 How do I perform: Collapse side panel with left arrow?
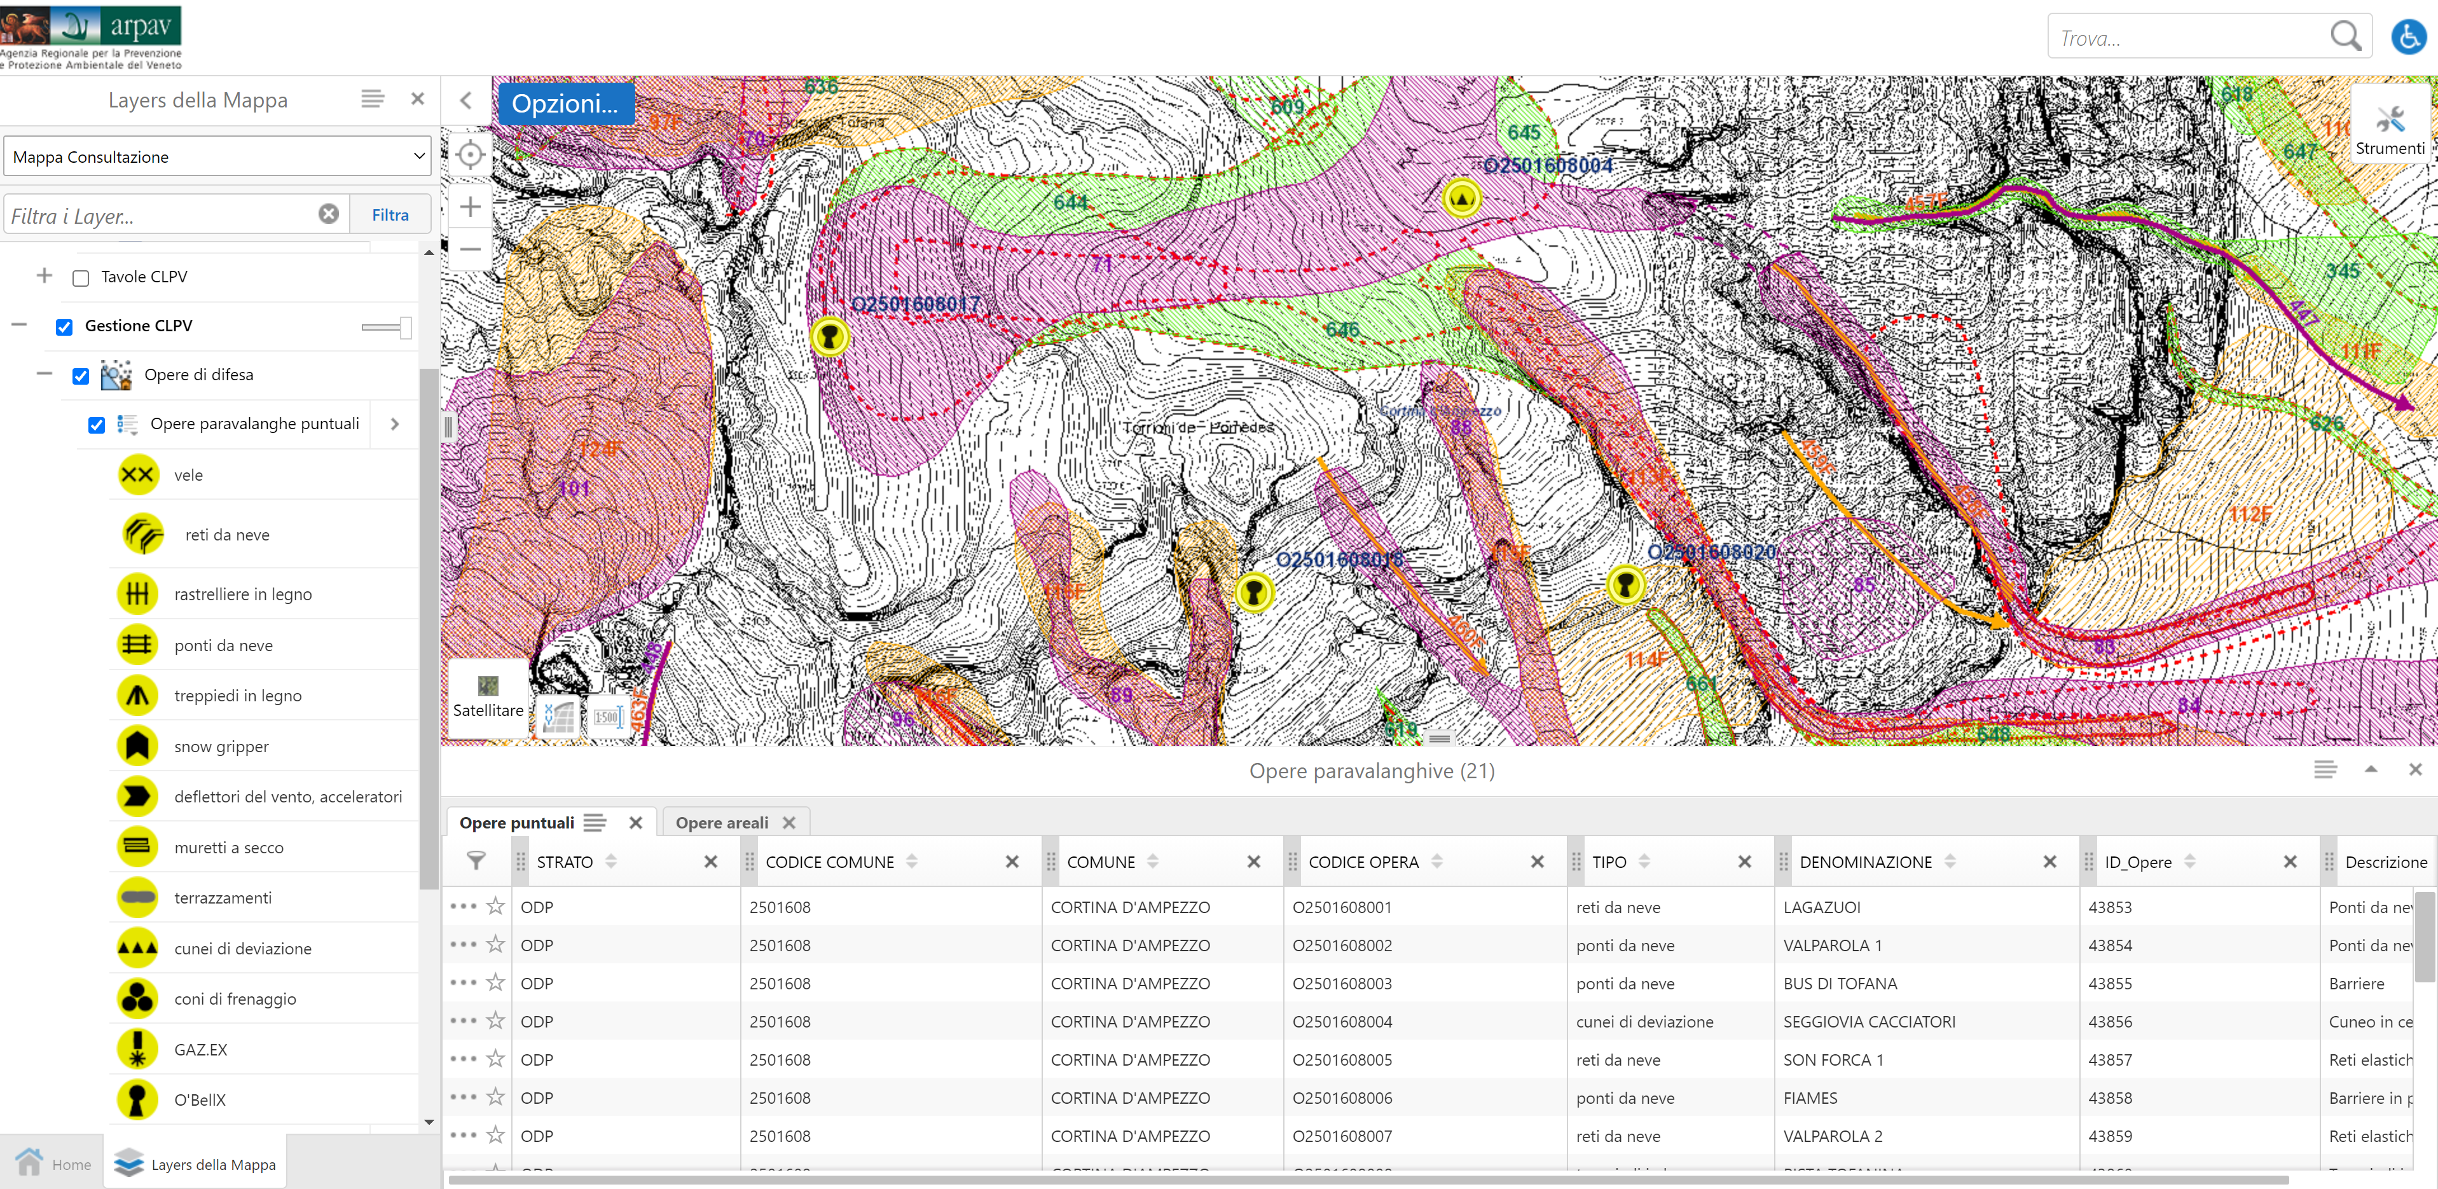click(465, 100)
